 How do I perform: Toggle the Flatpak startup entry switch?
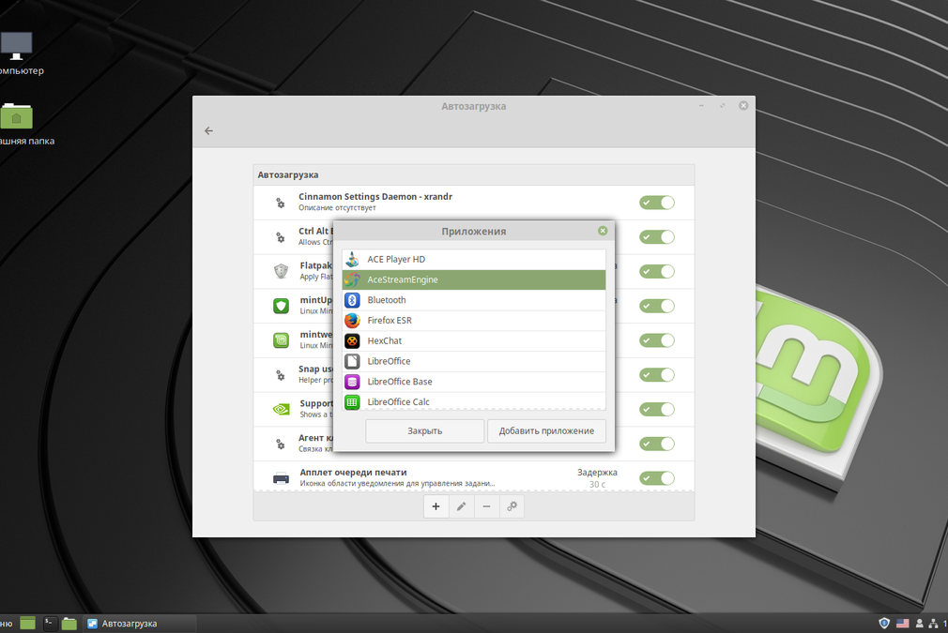pyautogui.click(x=657, y=272)
